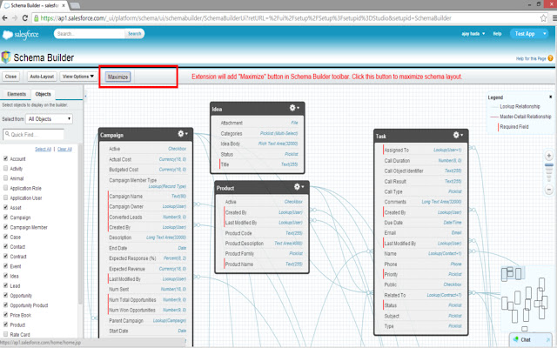
Task: Click the schema minimap overview
Action: (x=527, y=298)
